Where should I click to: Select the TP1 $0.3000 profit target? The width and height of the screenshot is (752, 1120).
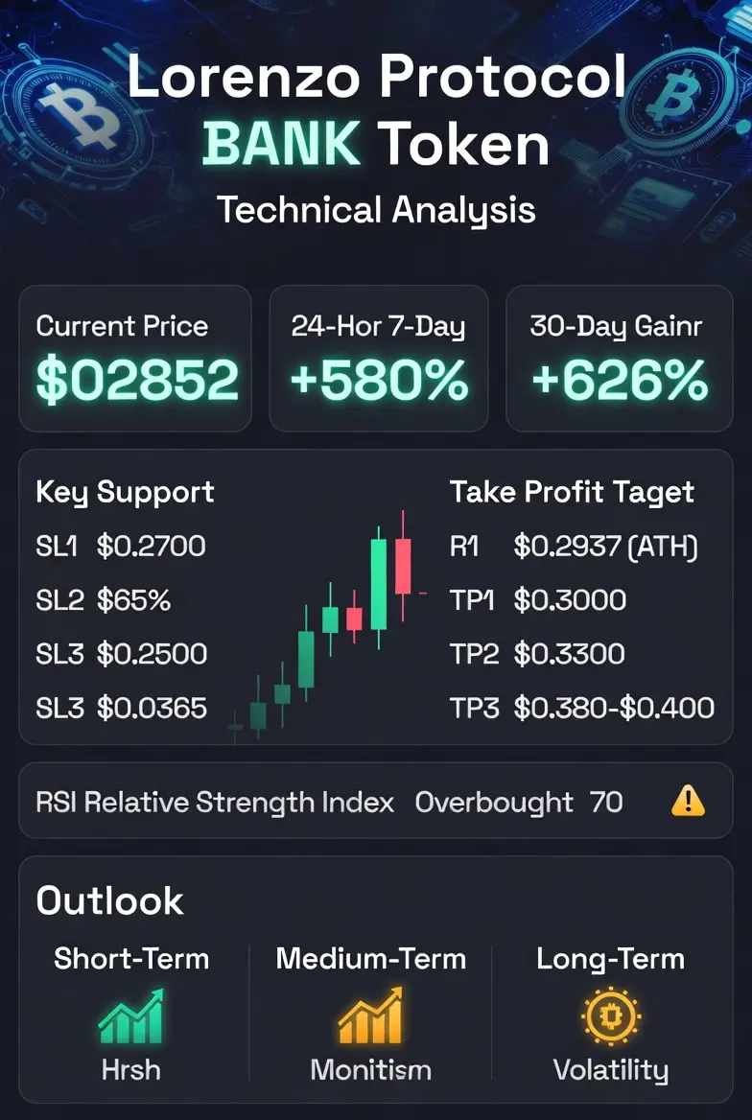(x=537, y=600)
